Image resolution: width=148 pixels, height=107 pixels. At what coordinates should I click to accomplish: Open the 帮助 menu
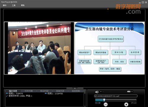click(23, 5)
